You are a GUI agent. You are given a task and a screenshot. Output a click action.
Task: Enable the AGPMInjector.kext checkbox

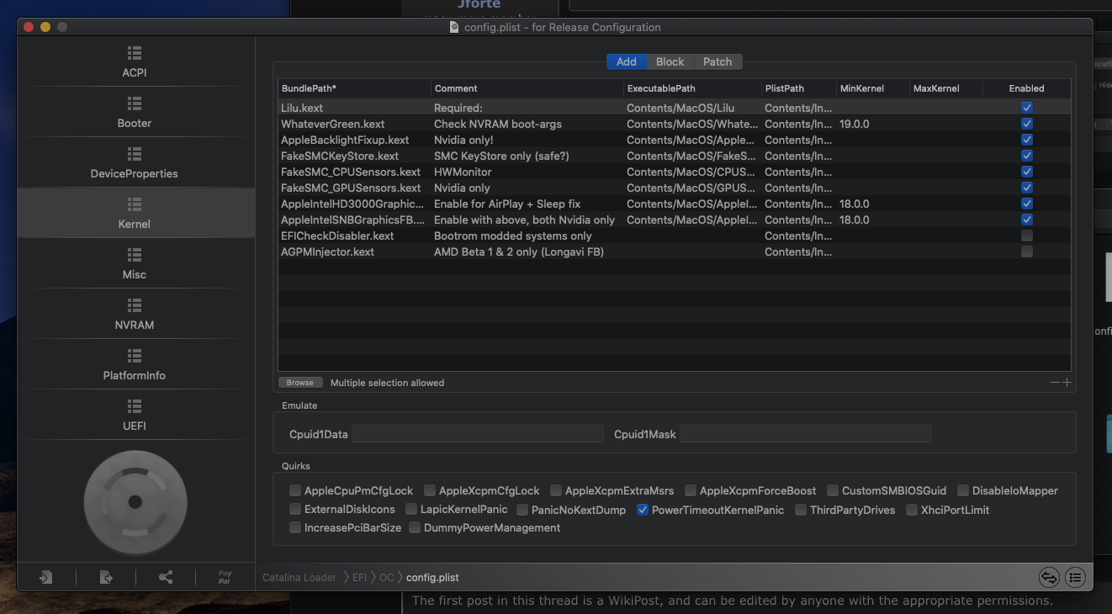tap(1026, 251)
